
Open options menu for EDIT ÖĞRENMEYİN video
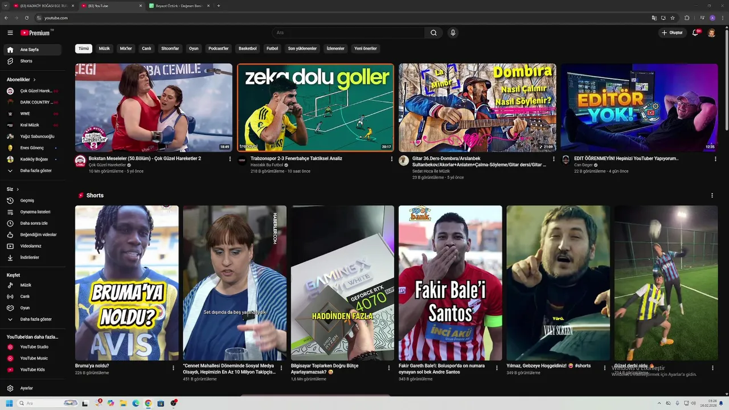click(x=715, y=159)
